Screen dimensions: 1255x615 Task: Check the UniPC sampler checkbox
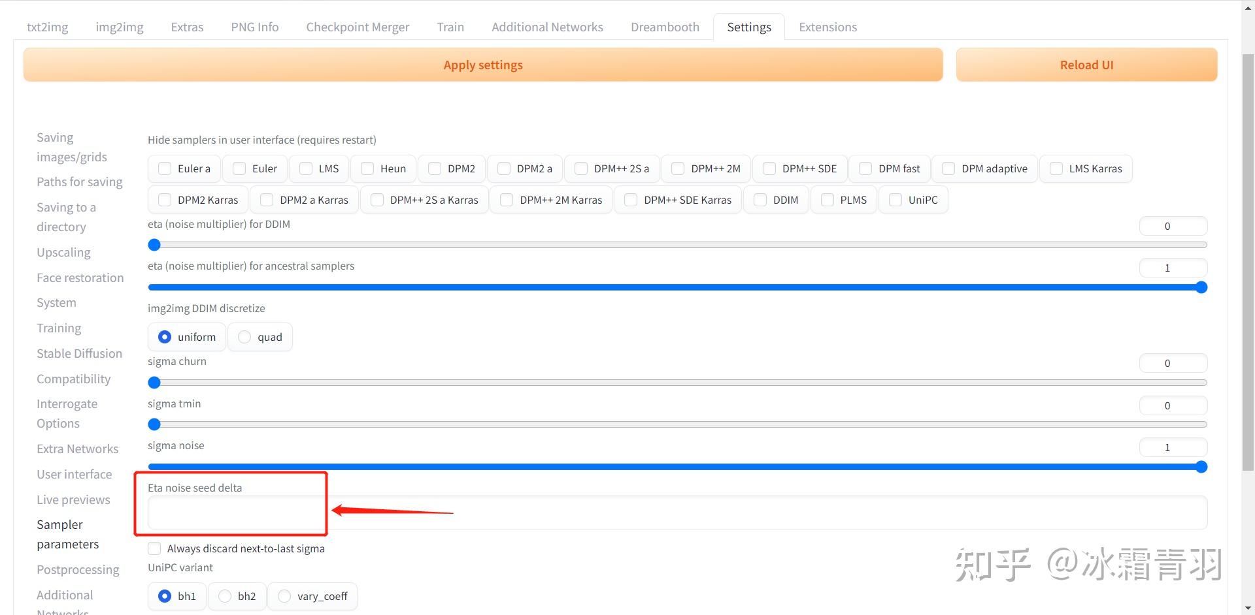[x=894, y=200]
